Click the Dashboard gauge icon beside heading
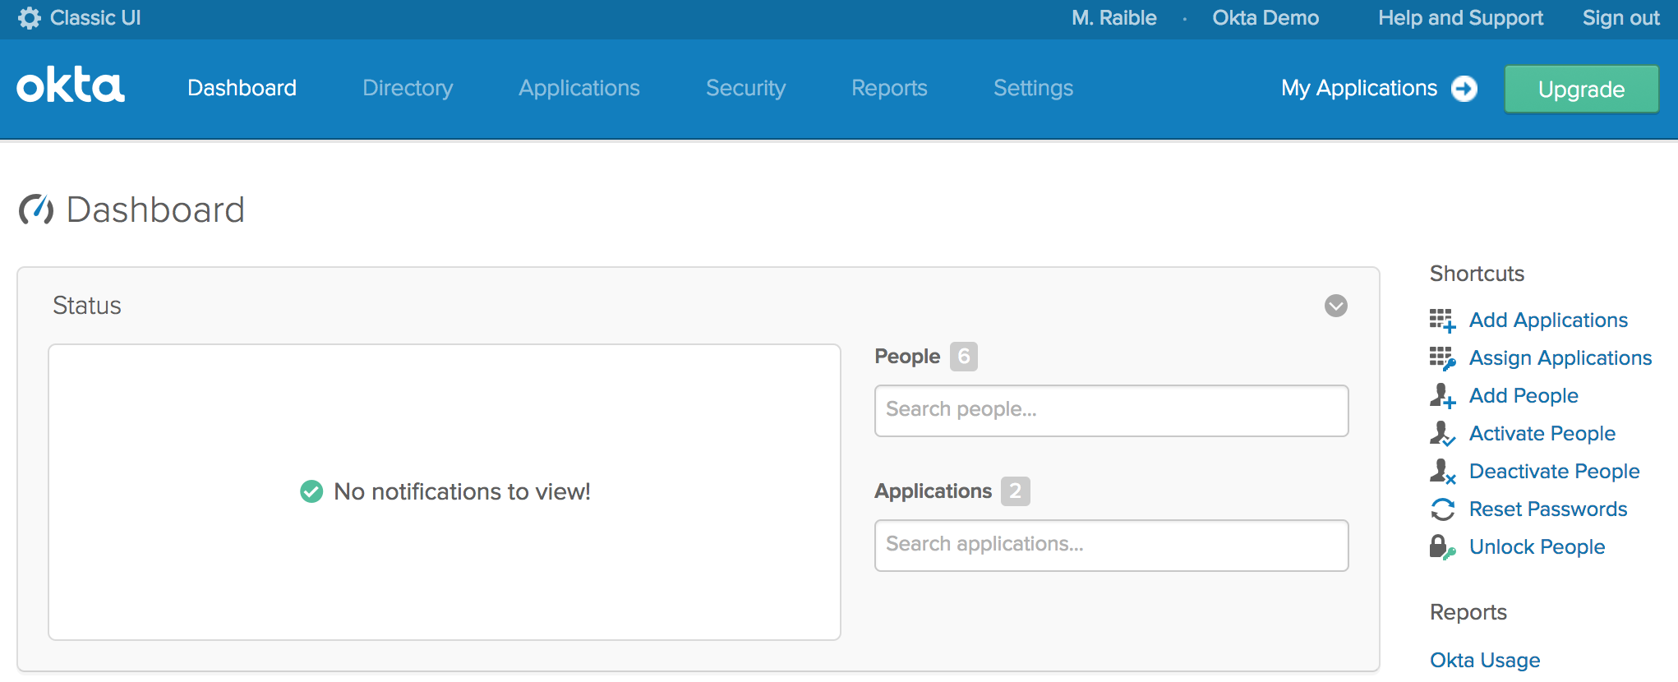Viewport: 1678px width, 682px height. 36,210
